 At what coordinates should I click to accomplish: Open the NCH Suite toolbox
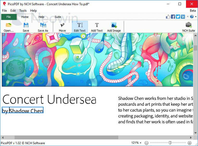[x=189, y=27]
